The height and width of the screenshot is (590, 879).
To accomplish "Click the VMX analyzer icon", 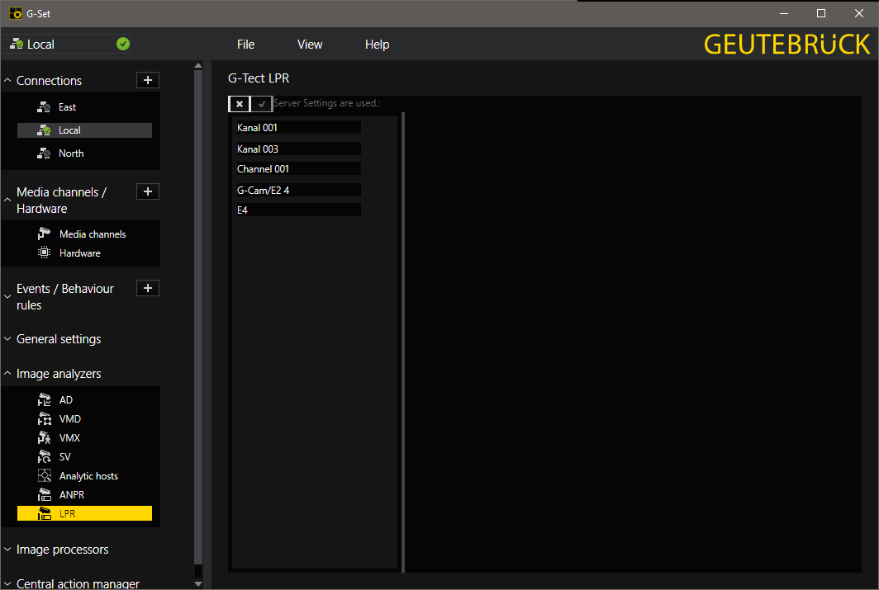I will [45, 437].
